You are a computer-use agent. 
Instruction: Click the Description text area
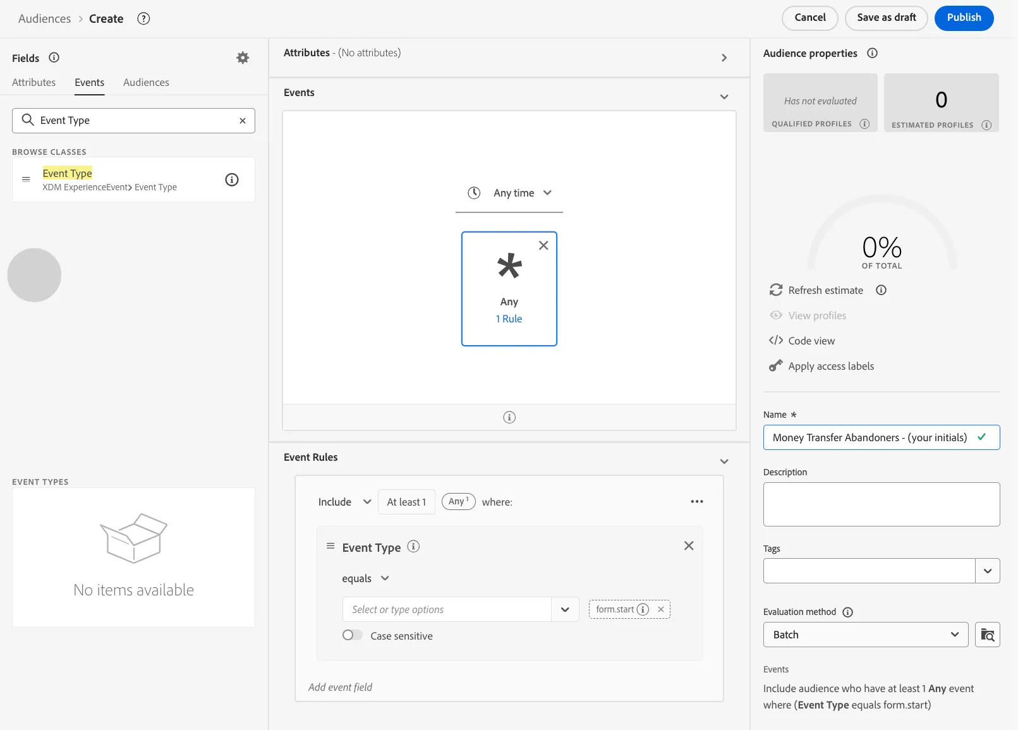(x=882, y=504)
